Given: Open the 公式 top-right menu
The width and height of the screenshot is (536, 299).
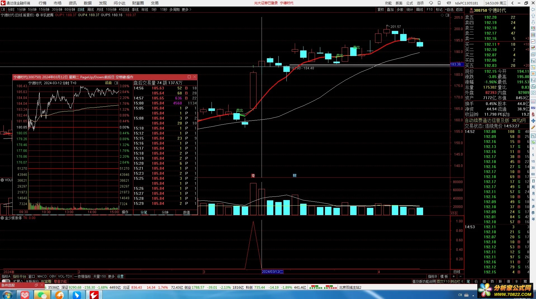Looking at the screenshot, I should click(x=410, y=3).
